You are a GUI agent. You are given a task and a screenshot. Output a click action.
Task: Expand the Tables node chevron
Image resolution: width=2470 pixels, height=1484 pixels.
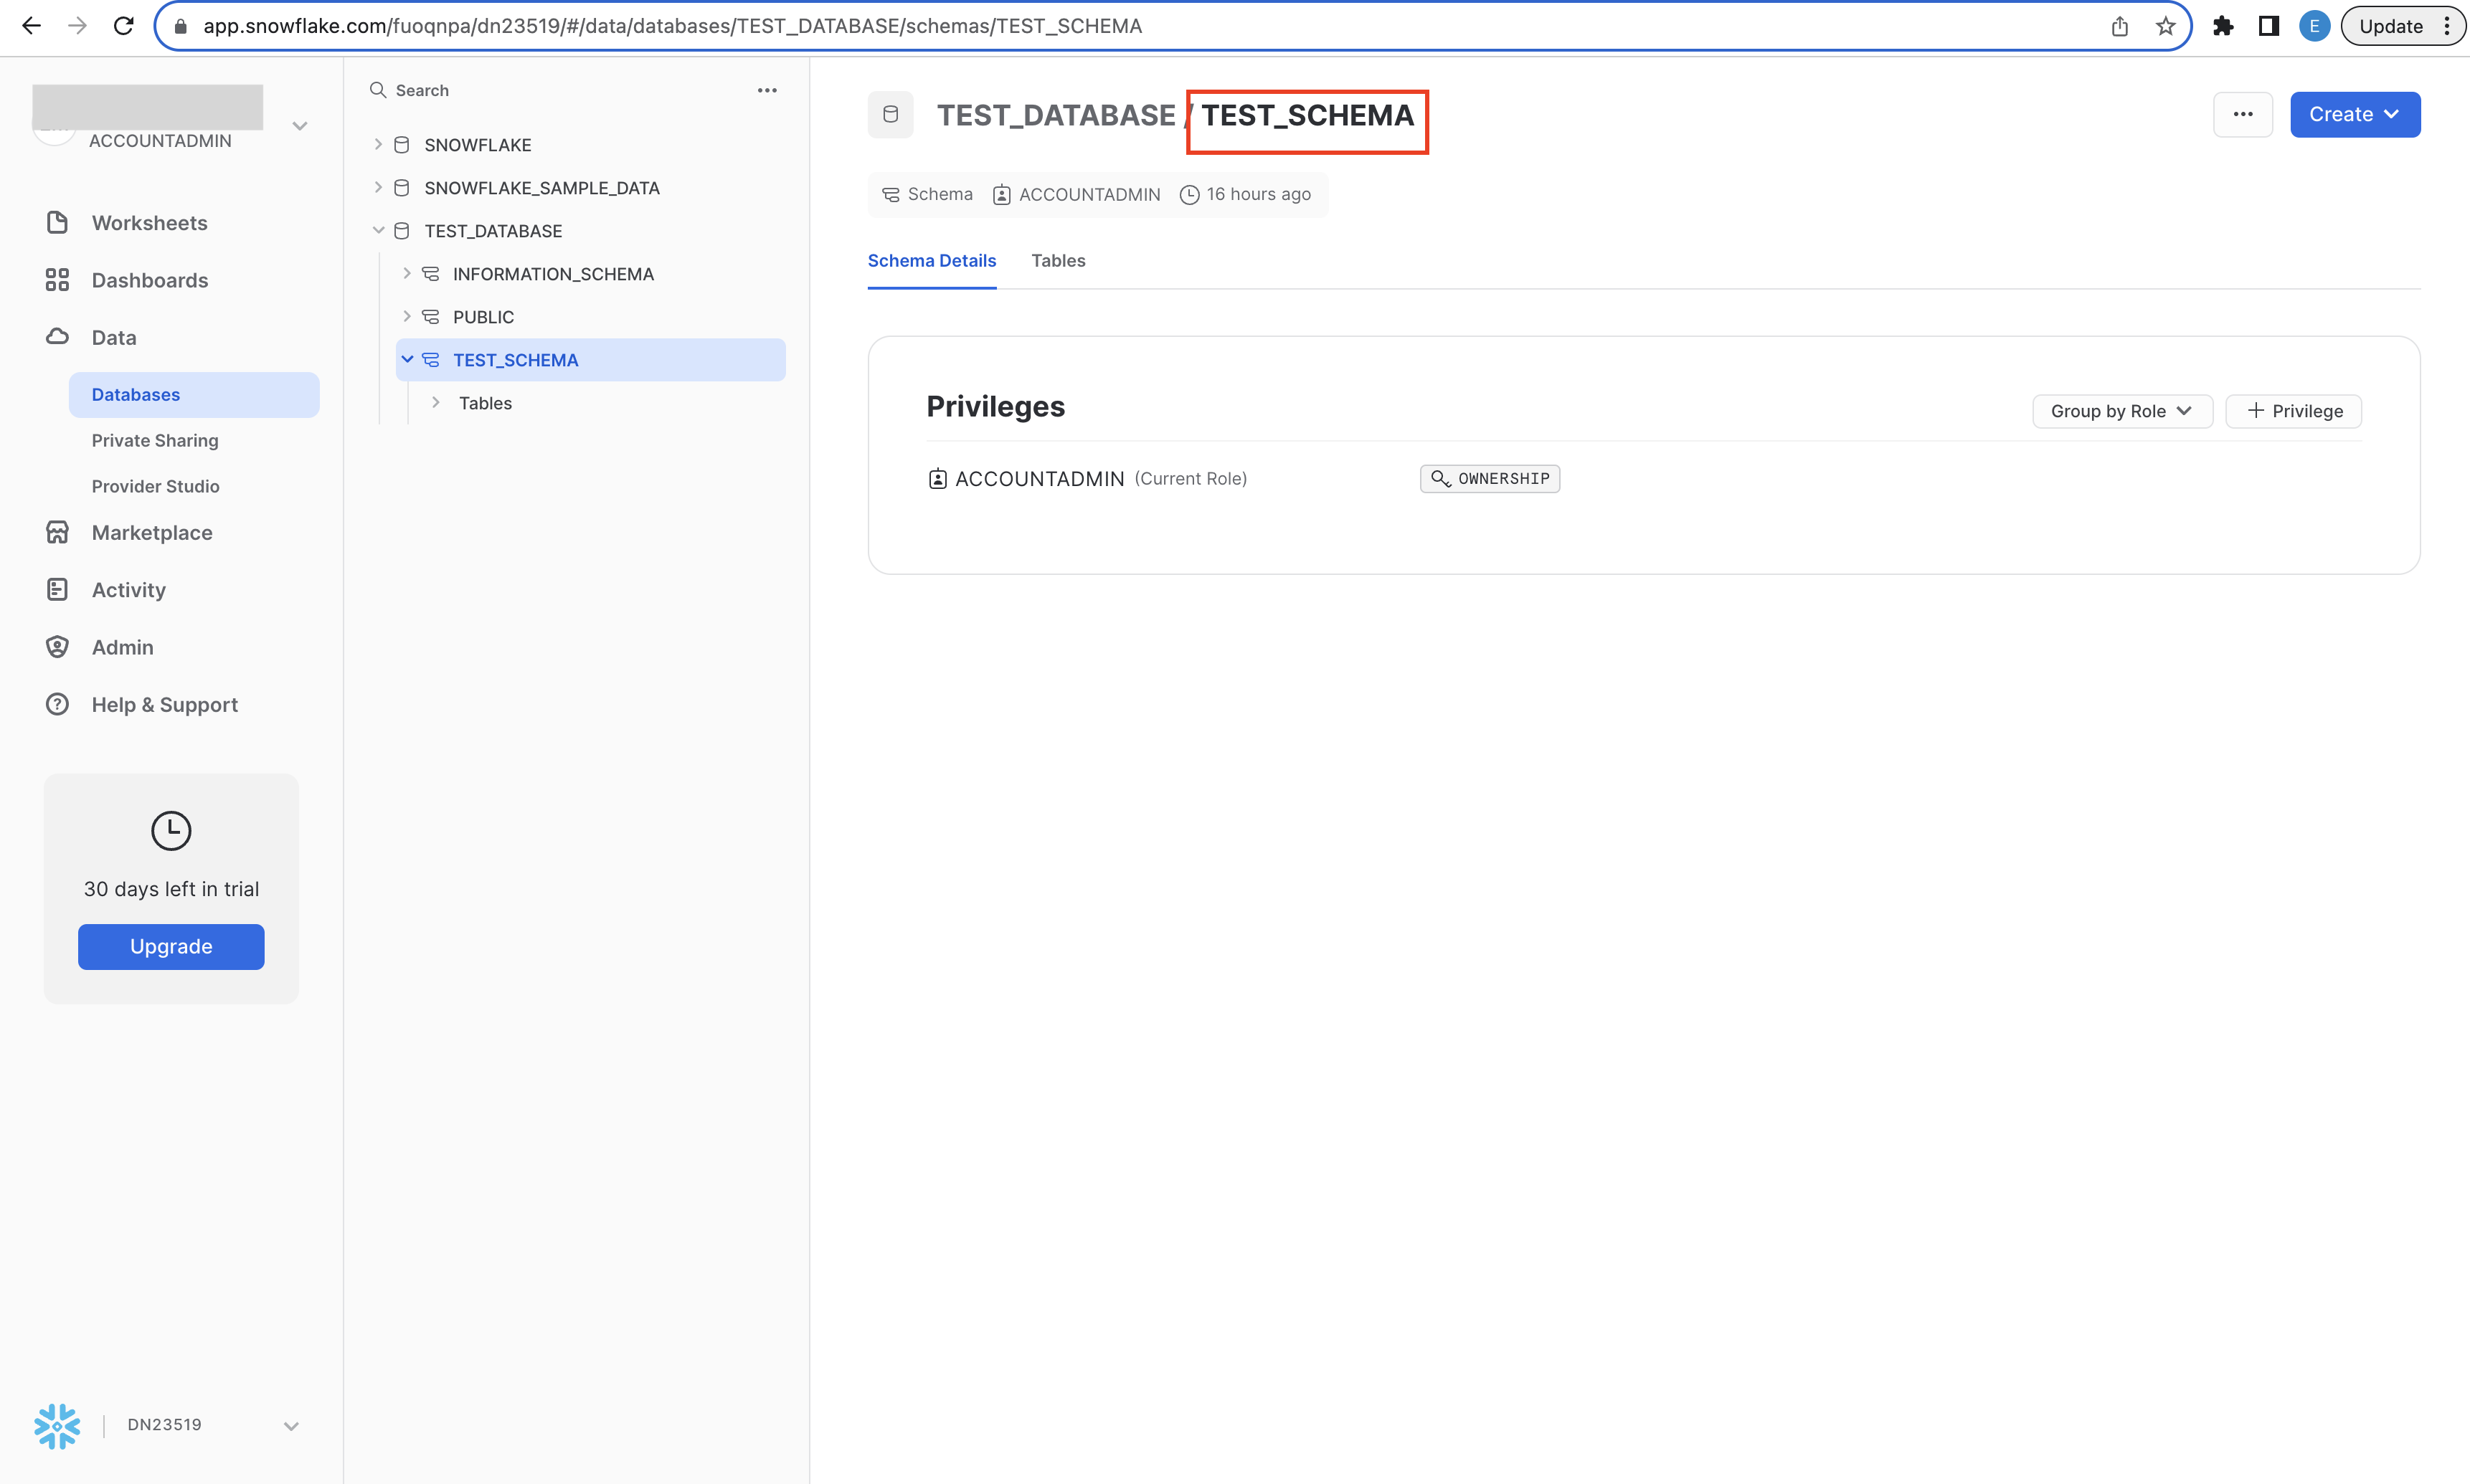click(x=436, y=403)
